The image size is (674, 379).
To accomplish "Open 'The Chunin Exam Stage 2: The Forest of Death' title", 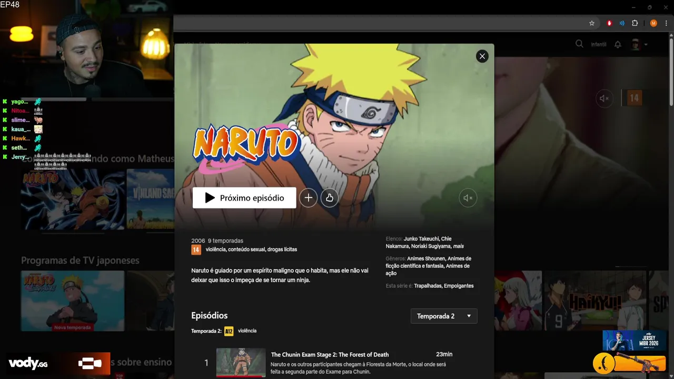I will point(330,355).
